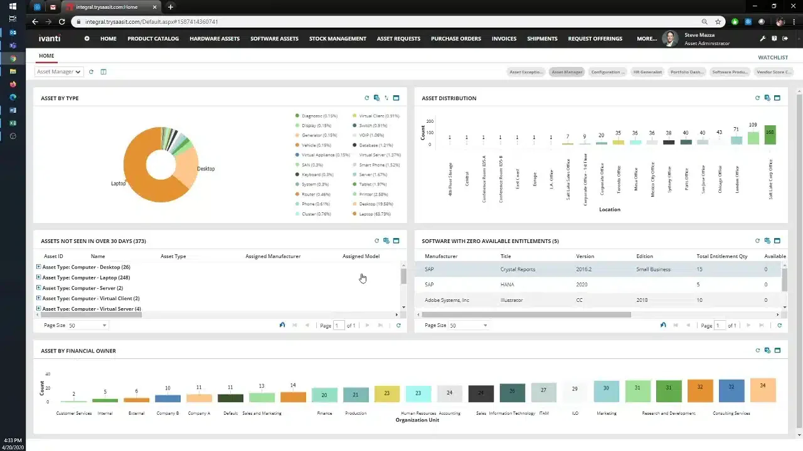This screenshot has height=451, width=803.
Task: Switch to HR Generalist dashboard pill
Action: pyautogui.click(x=647, y=72)
